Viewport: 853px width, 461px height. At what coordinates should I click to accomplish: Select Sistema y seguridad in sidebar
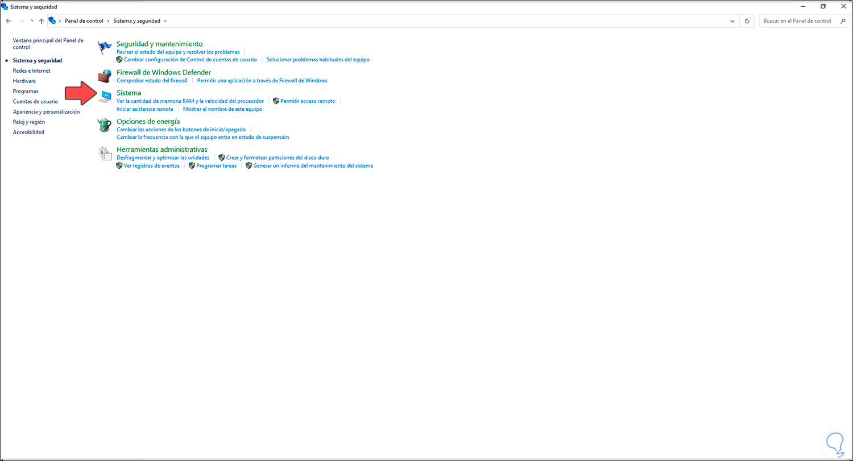coord(38,60)
